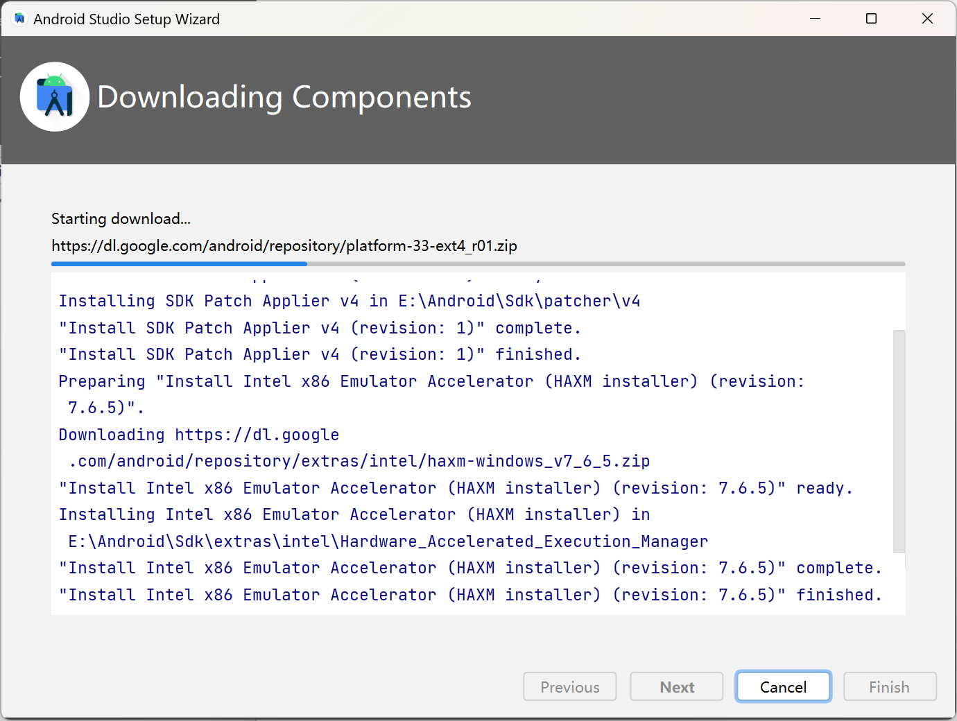Click the Cancel button
Viewport: 957px width, 721px height.
pyautogui.click(x=783, y=686)
